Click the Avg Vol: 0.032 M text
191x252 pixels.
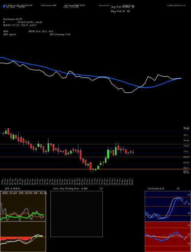[x=123, y=7]
